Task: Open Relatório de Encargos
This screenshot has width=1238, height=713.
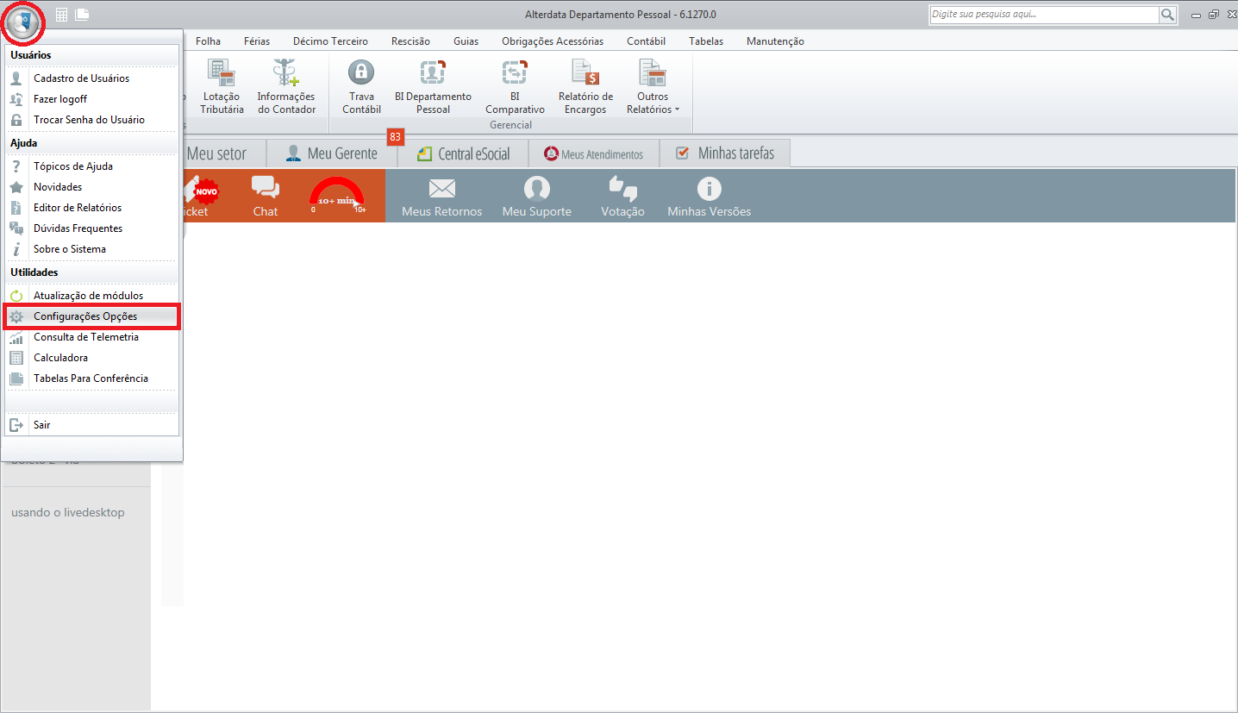Action: point(585,86)
